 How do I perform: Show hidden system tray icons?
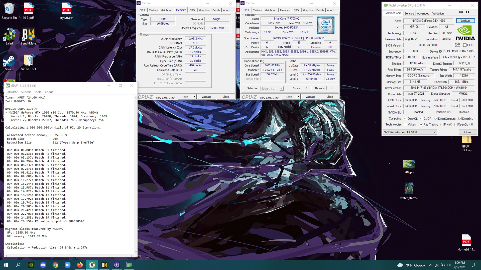pos(430,265)
